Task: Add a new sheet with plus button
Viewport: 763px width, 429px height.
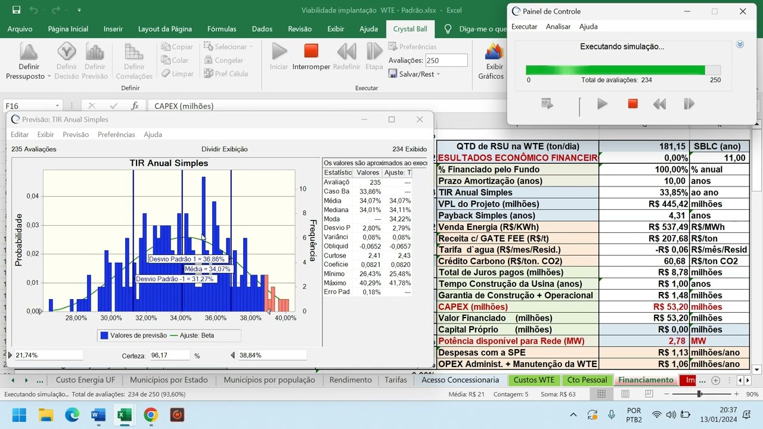Action: click(716, 380)
